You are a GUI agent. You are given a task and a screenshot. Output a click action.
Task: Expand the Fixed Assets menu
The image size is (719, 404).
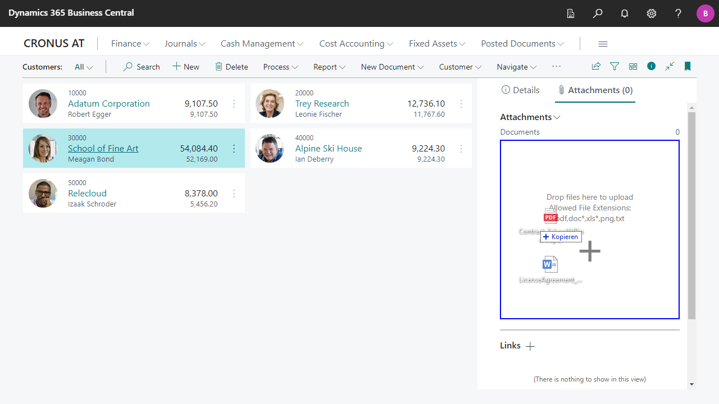point(437,44)
